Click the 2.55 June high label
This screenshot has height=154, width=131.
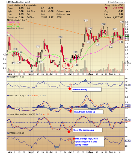point(60,37)
